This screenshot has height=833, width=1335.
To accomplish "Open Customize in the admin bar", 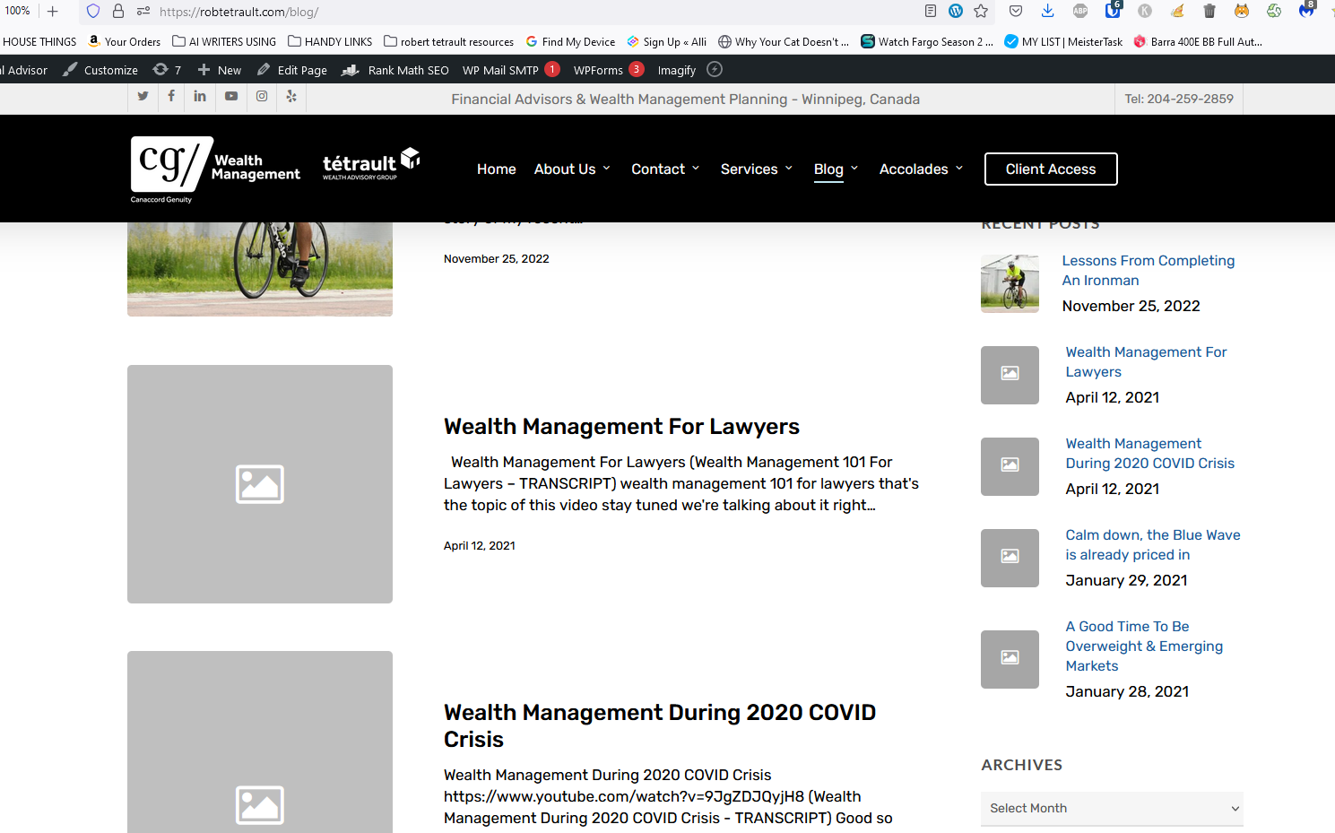I will [100, 69].
